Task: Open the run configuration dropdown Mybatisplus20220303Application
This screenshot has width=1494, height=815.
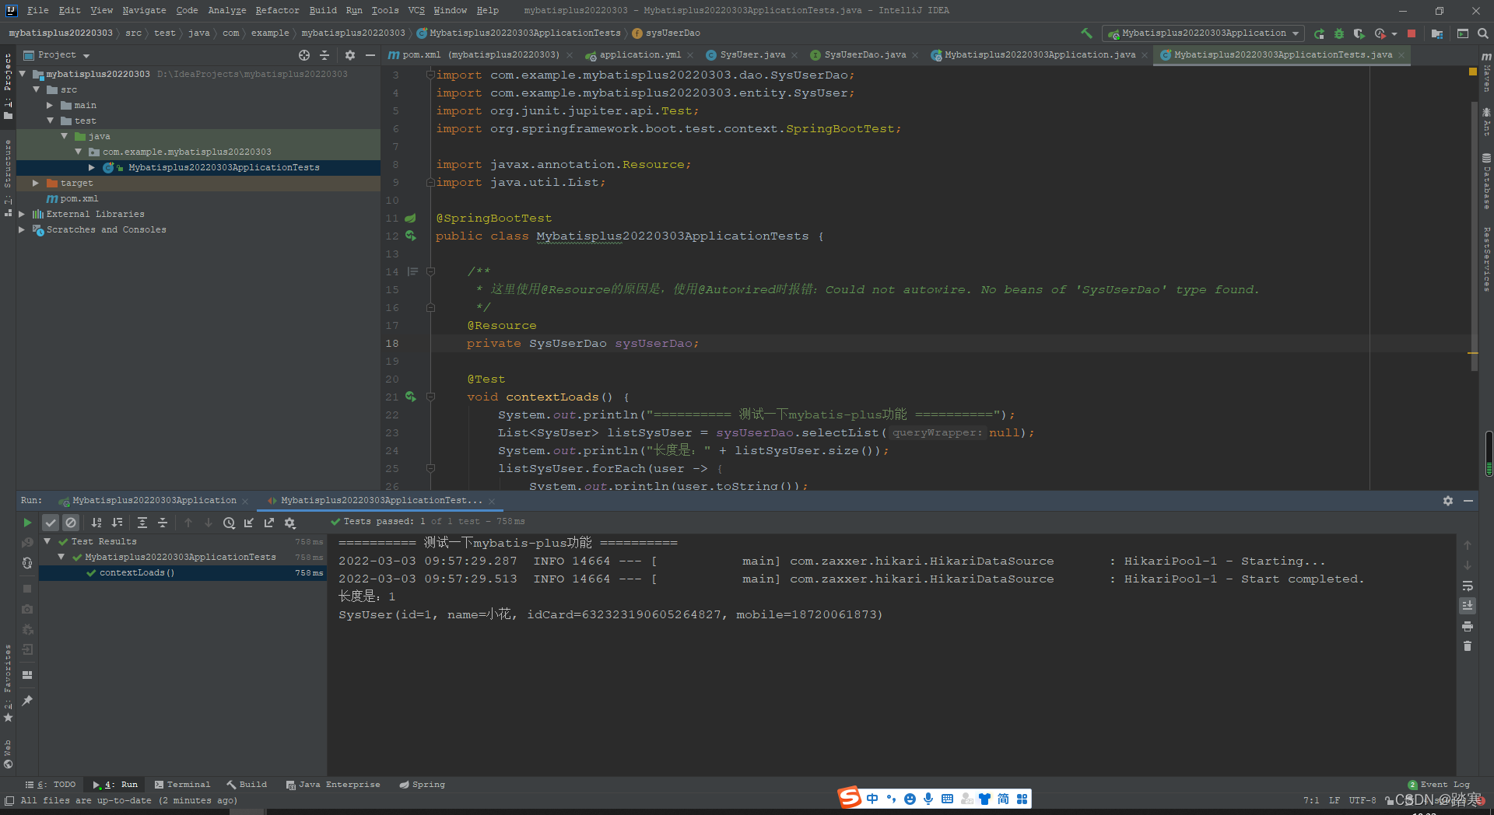Action: coord(1203,33)
